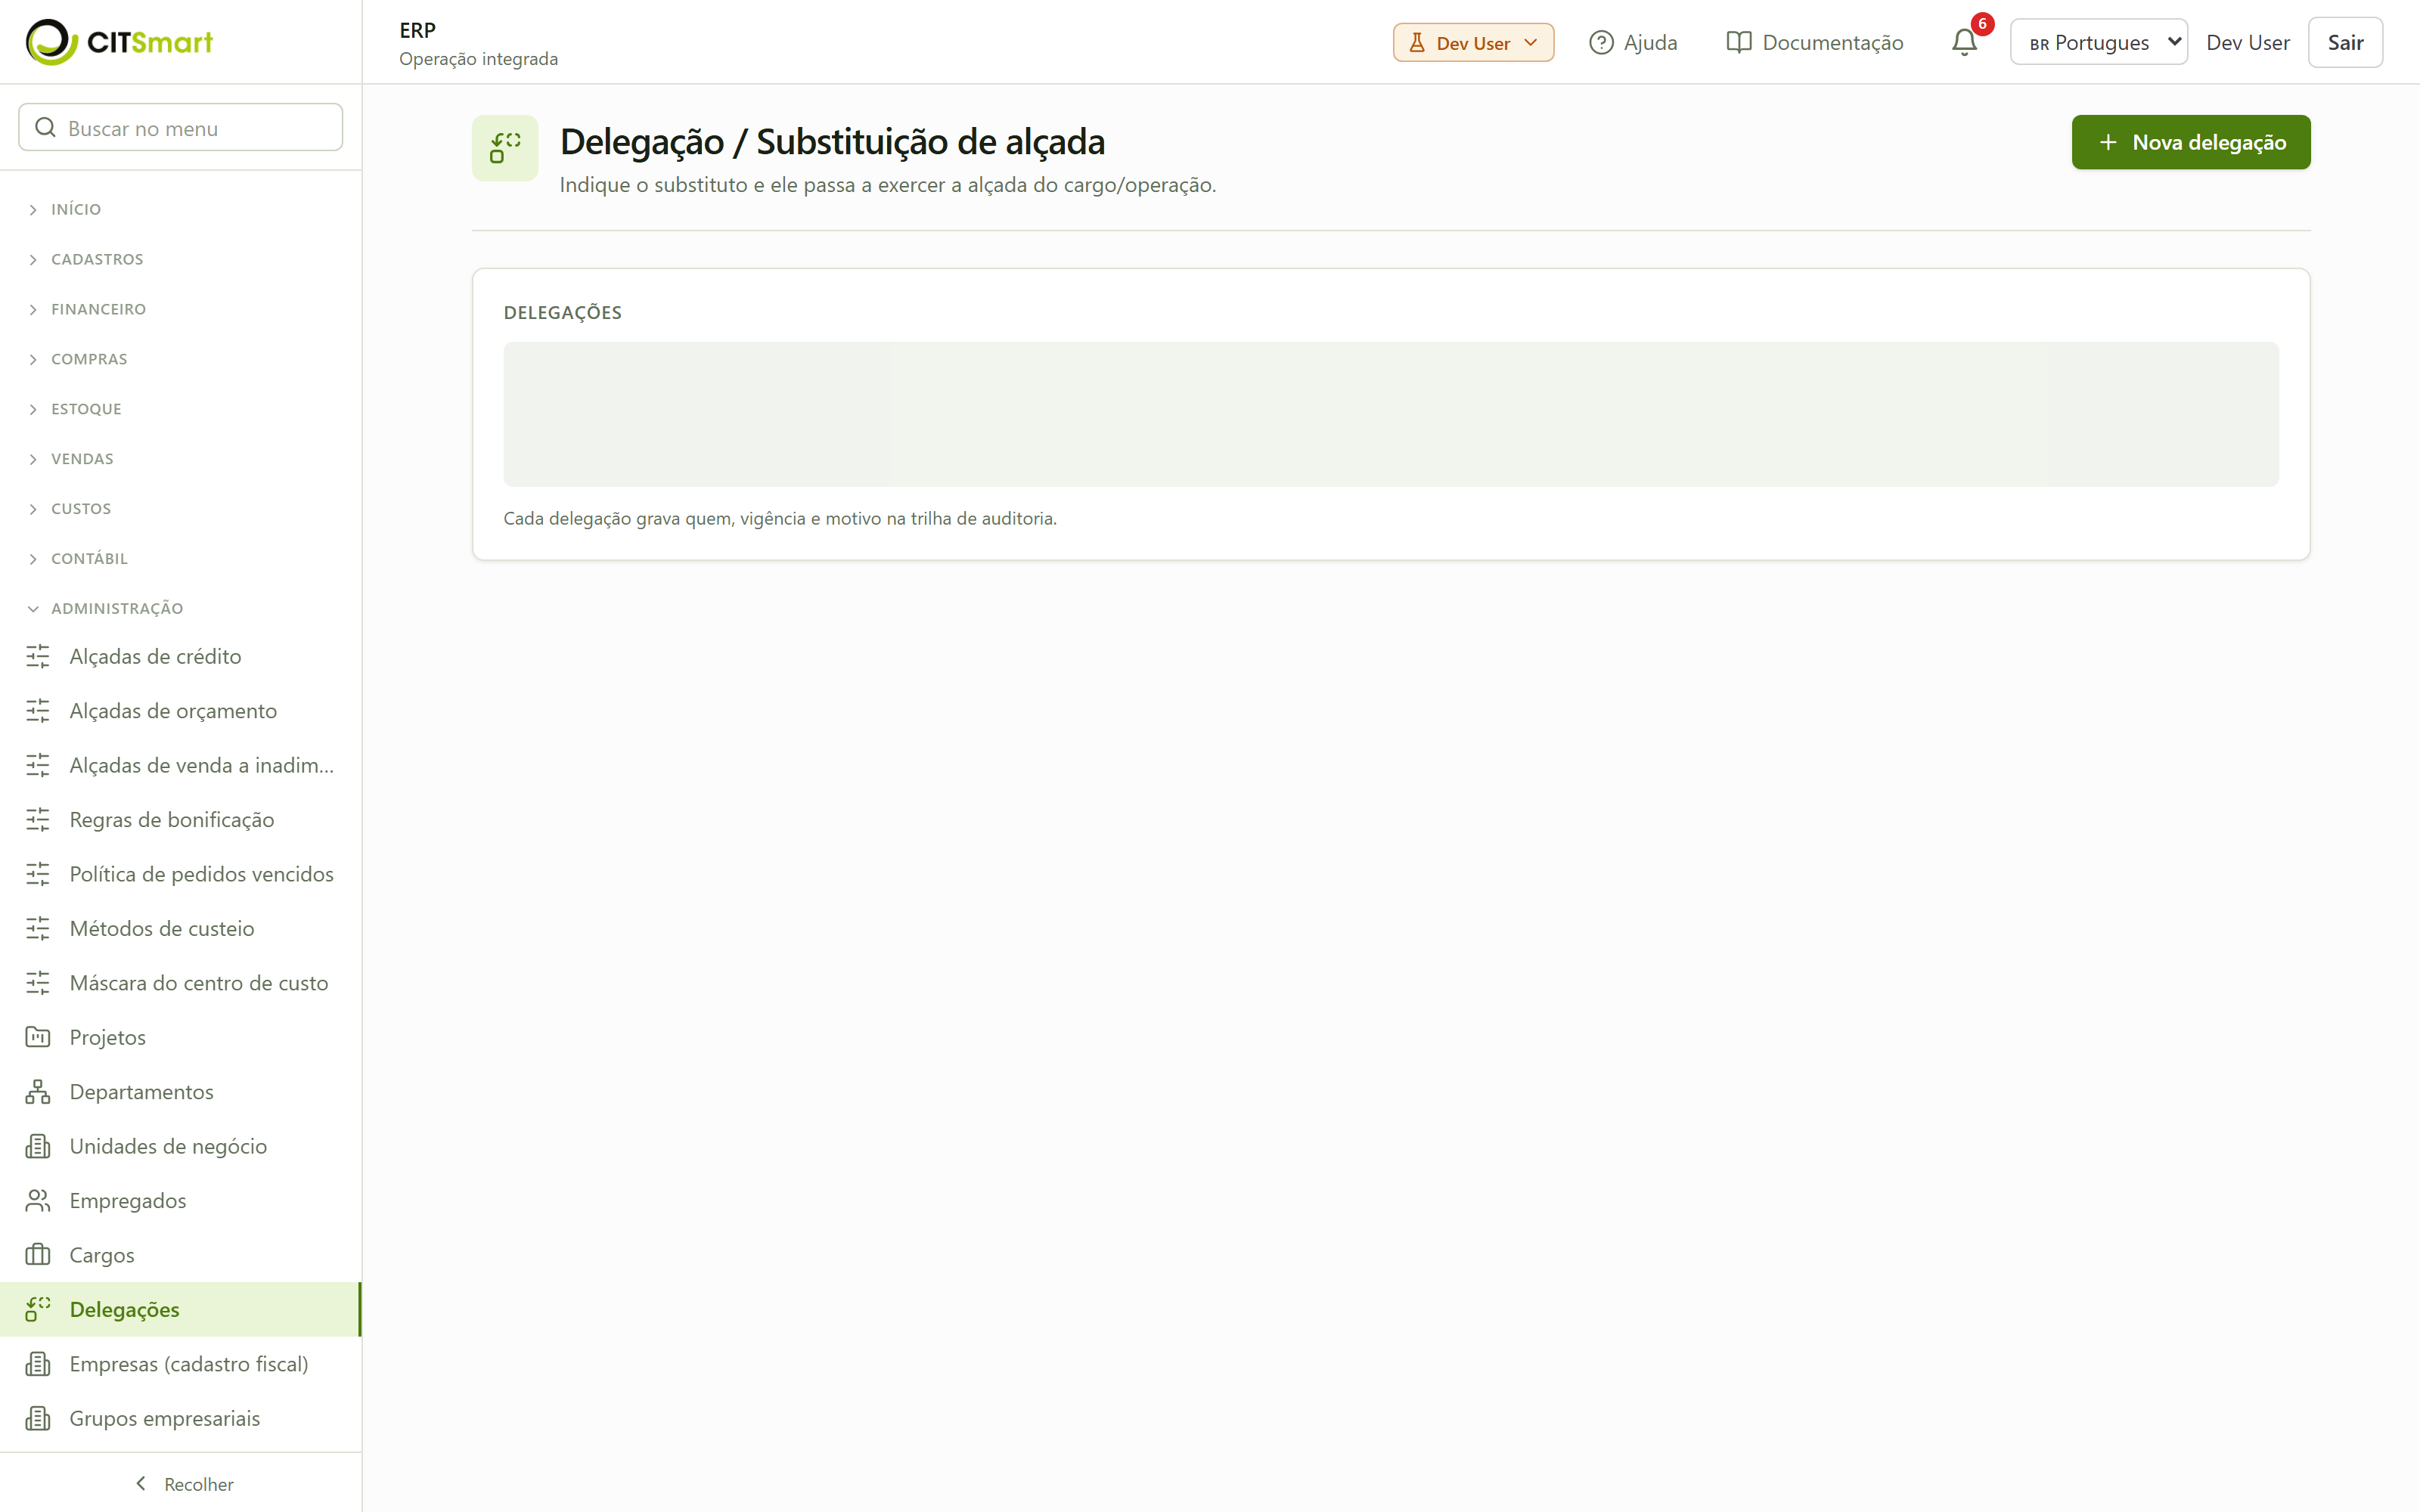The image size is (2420, 1512).
Task: Open the Documentação link
Action: [1815, 42]
